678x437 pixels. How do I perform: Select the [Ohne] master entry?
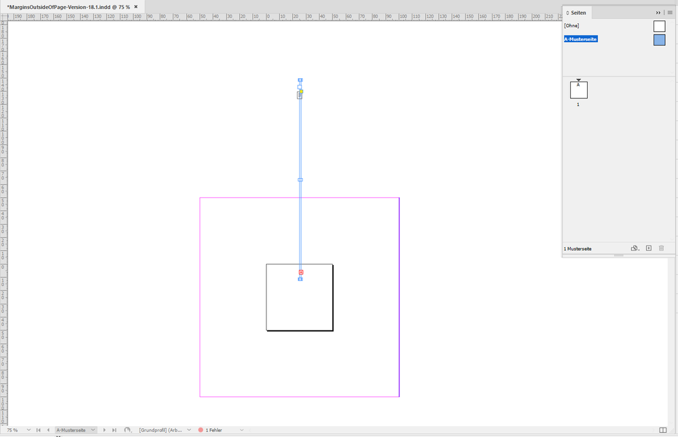(x=571, y=26)
